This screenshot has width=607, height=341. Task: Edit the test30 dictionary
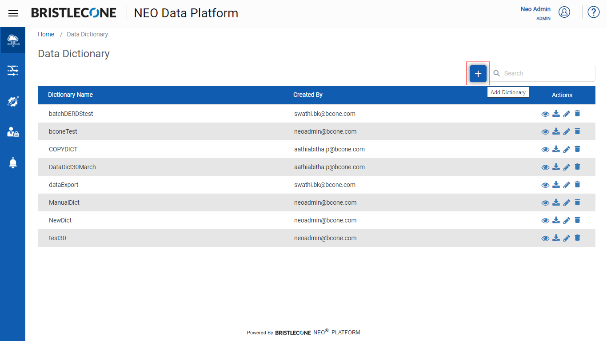pos(567,238)
